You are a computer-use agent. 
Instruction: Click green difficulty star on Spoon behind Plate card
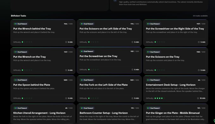pos(22,98)
